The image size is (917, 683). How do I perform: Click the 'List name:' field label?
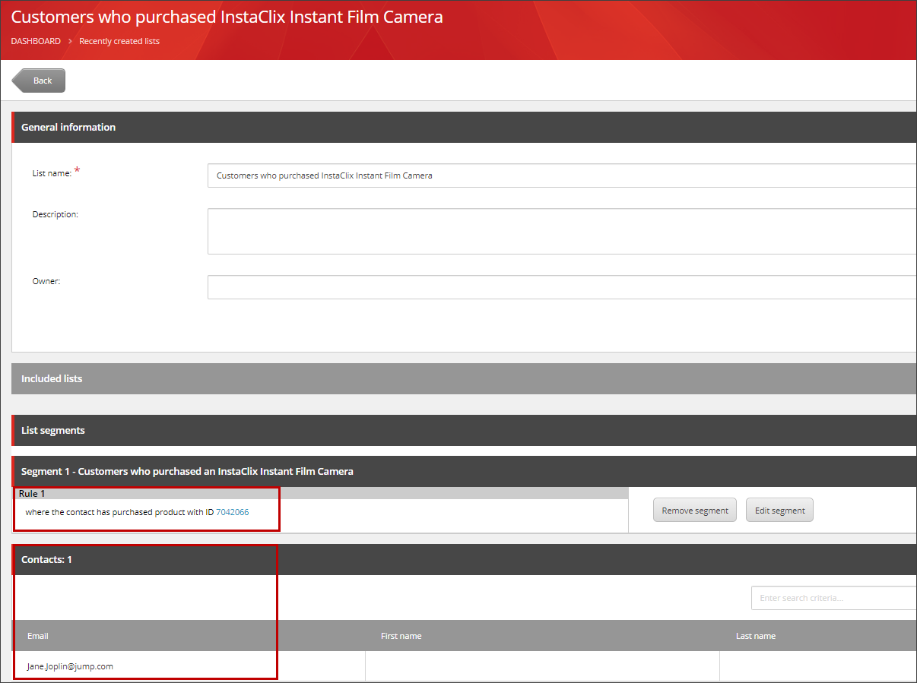pos(52,173)
